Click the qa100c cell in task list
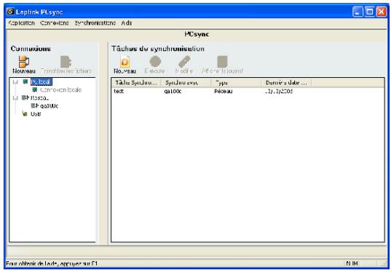Image resolution: width=391 pixels, height=270 pixels. coord(173,91)
